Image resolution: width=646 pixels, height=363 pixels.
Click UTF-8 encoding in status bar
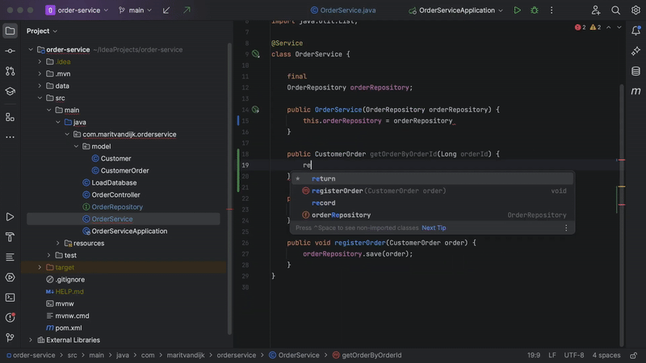(x=574, y=355)
